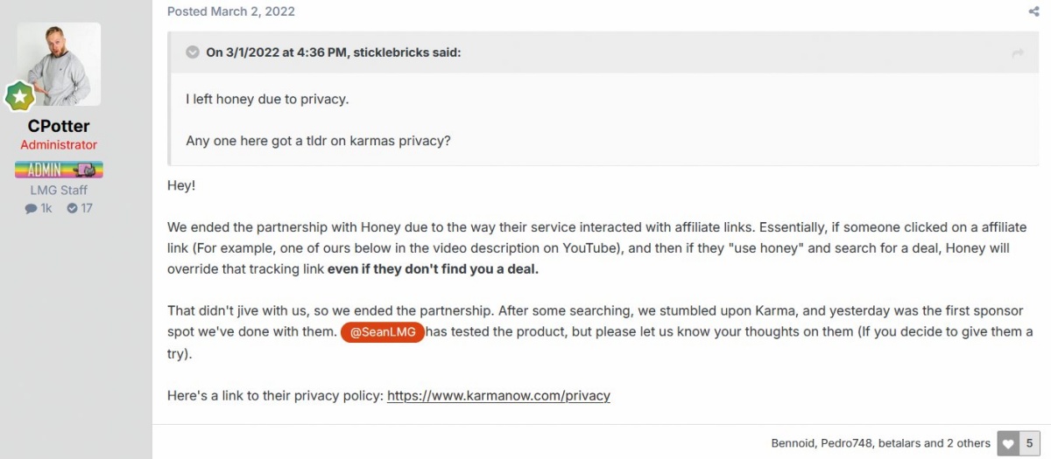Viewport: 1051px width, 459px height.
Task: View CPotter's 17 solutions count
Action: (80, 208)
